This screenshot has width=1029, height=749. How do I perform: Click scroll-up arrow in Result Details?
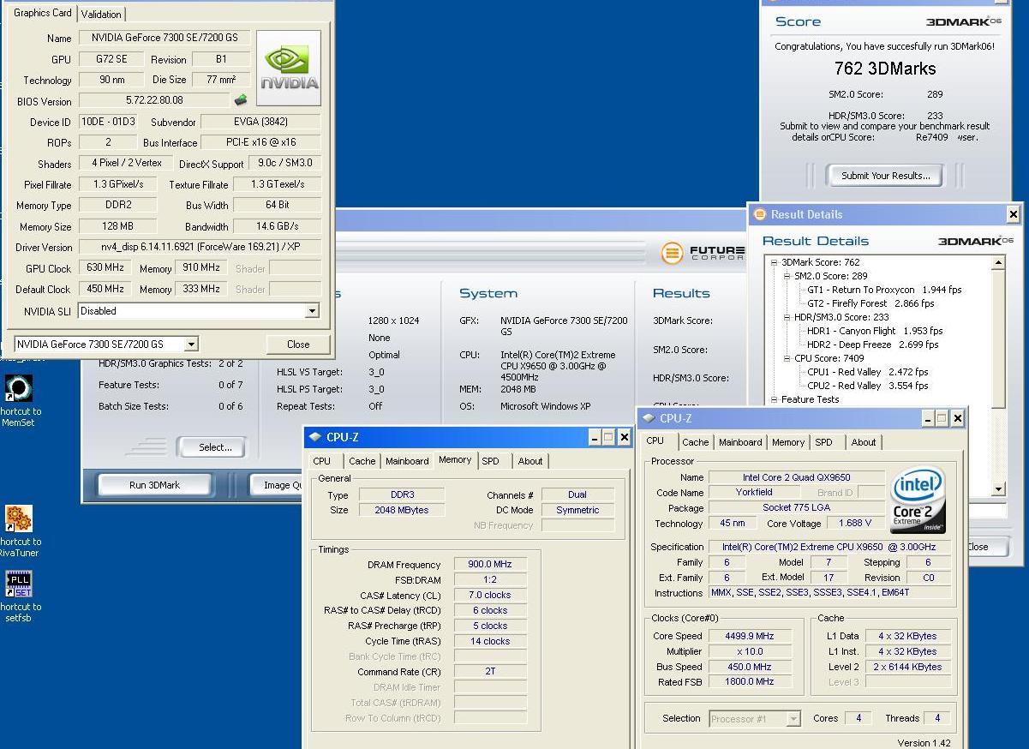(x=998, y=263)
